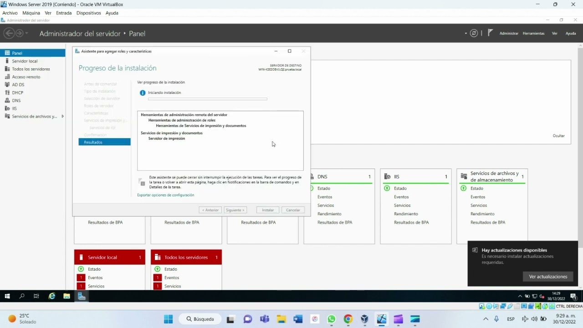Open WhatsApp from the host taskbar
This screenshot has width=583, height=328.
[x=331, y=319]
